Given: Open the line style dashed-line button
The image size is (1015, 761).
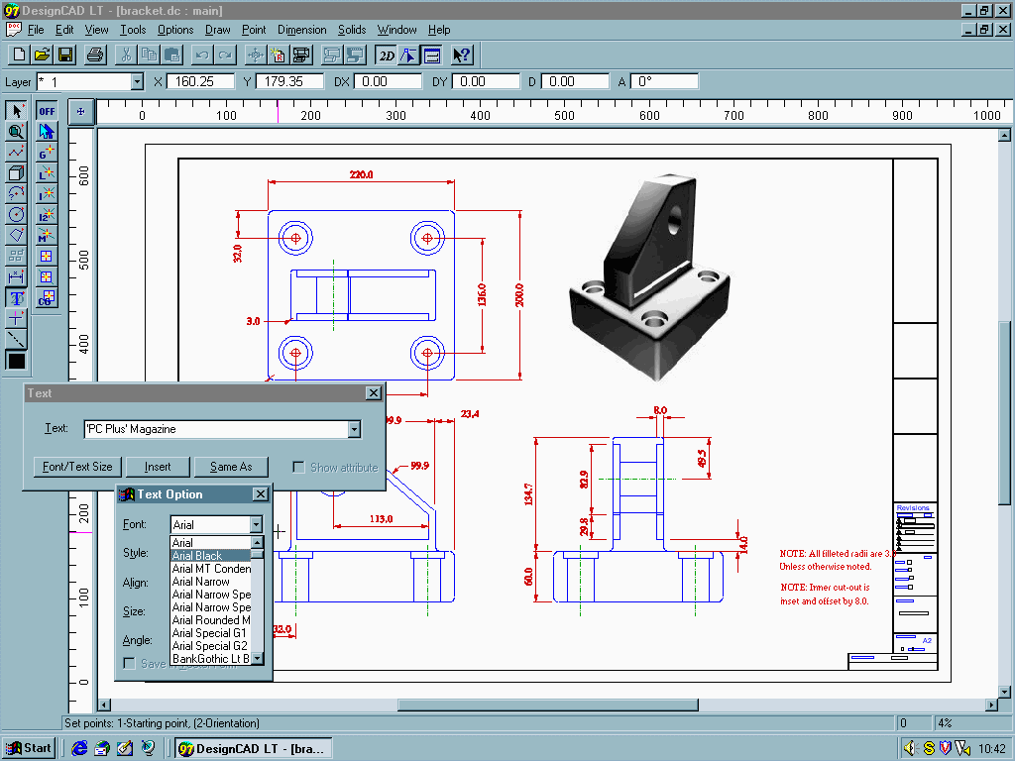Looking at the screenshot, I should point(16,339).
